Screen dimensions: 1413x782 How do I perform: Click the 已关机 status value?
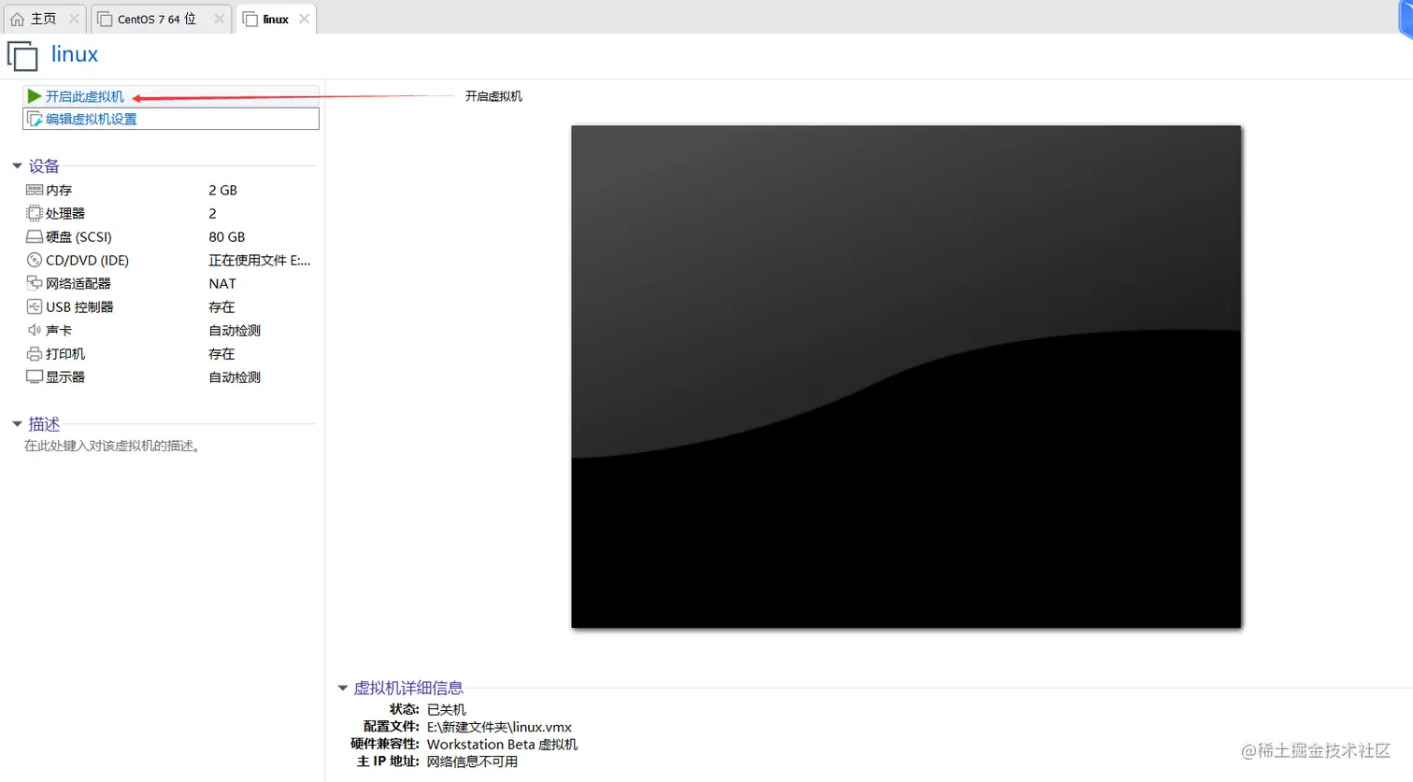[x=446, y=710]
